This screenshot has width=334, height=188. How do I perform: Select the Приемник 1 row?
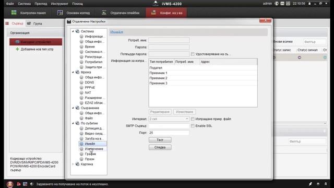click(x=203, y=73)
